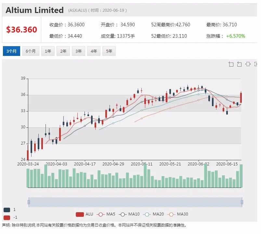
Task: Activate the area zoom tool icon
Action: [231, 64]
